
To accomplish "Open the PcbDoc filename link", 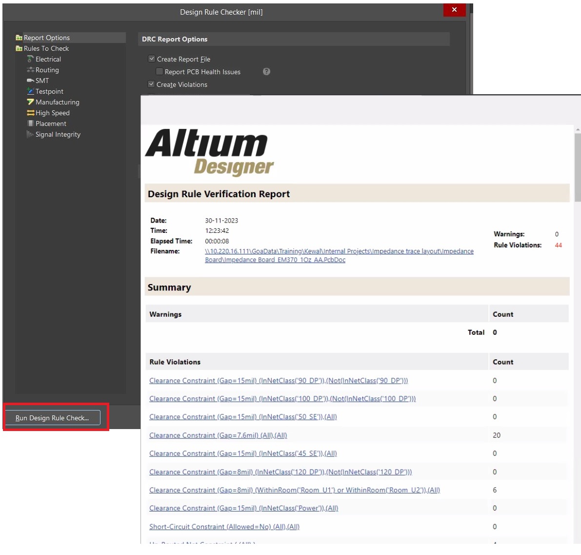I will tap(339, 251).
